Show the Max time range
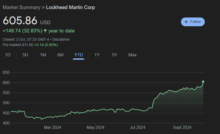 (x=132, y=55)
